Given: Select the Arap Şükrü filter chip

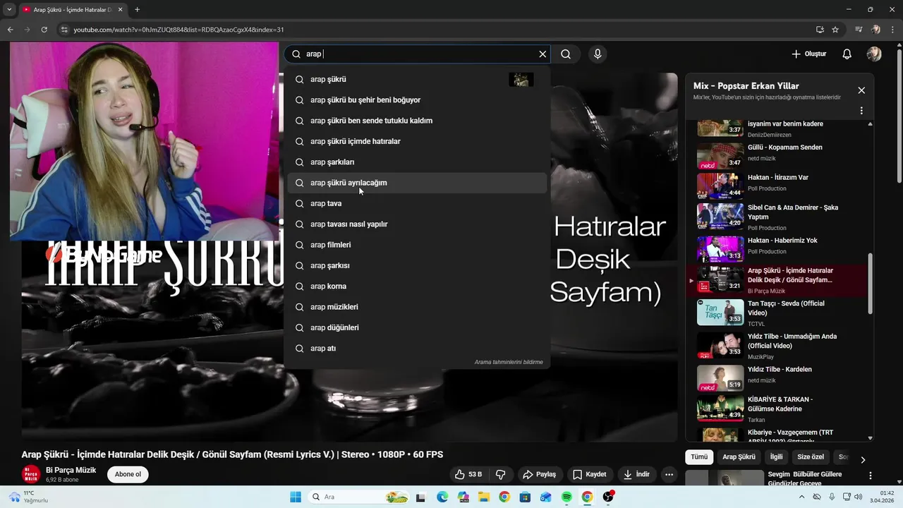Looking at the screenshot, I should [739, 457].
